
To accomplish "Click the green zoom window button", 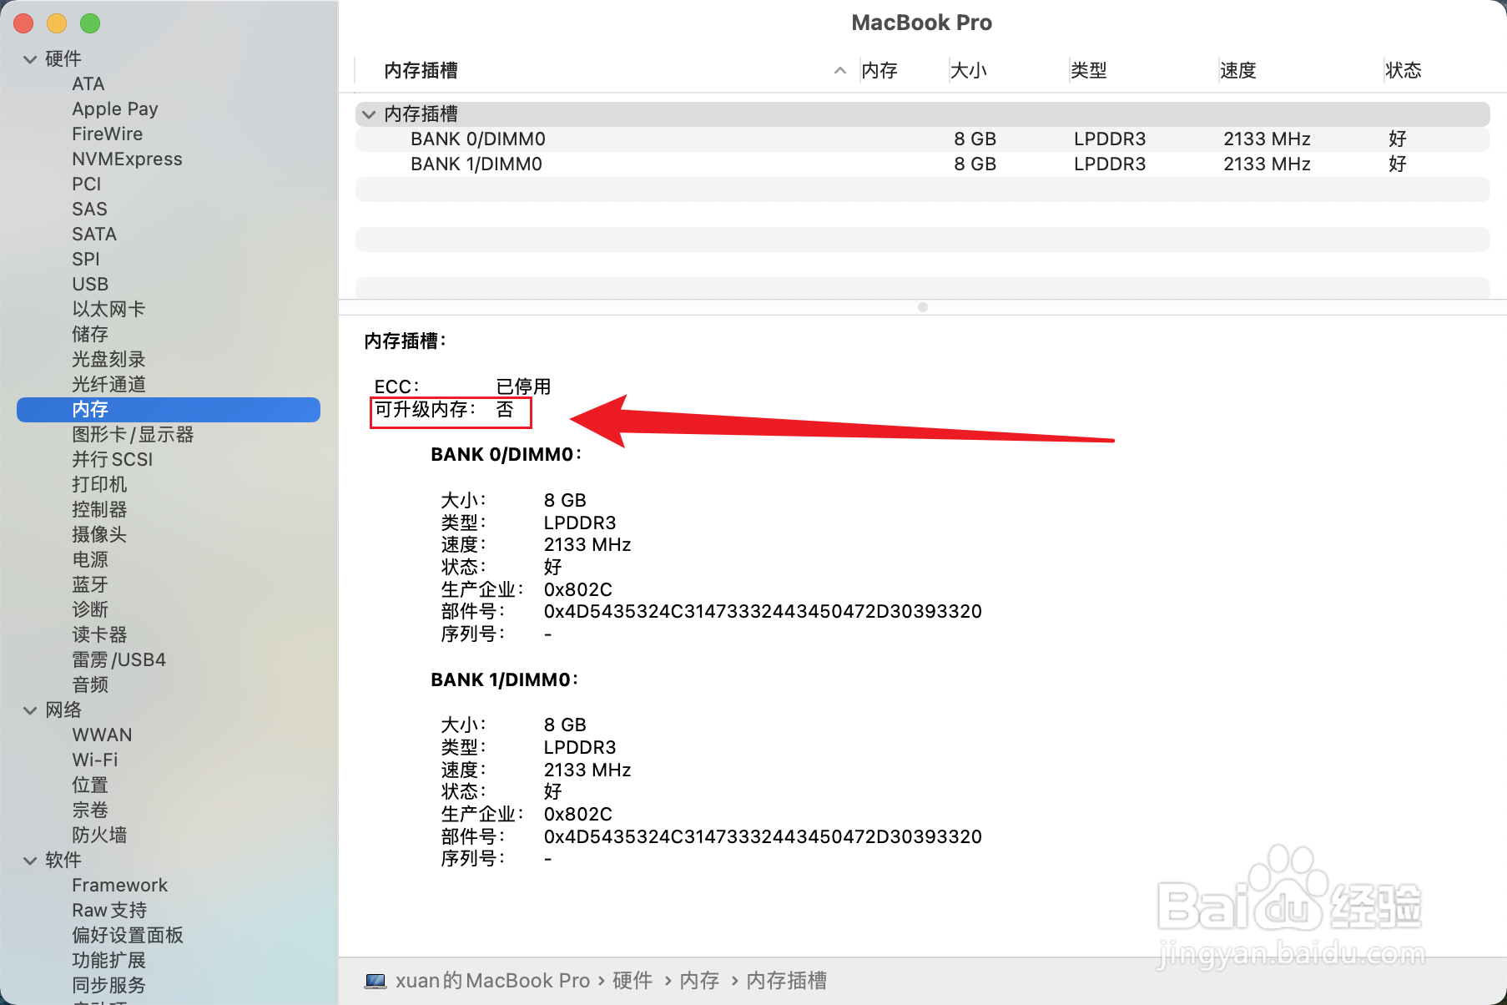I will pos(90,24).
